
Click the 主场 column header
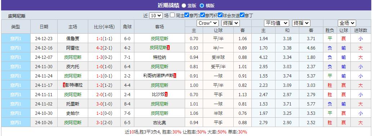pos(73,27)
